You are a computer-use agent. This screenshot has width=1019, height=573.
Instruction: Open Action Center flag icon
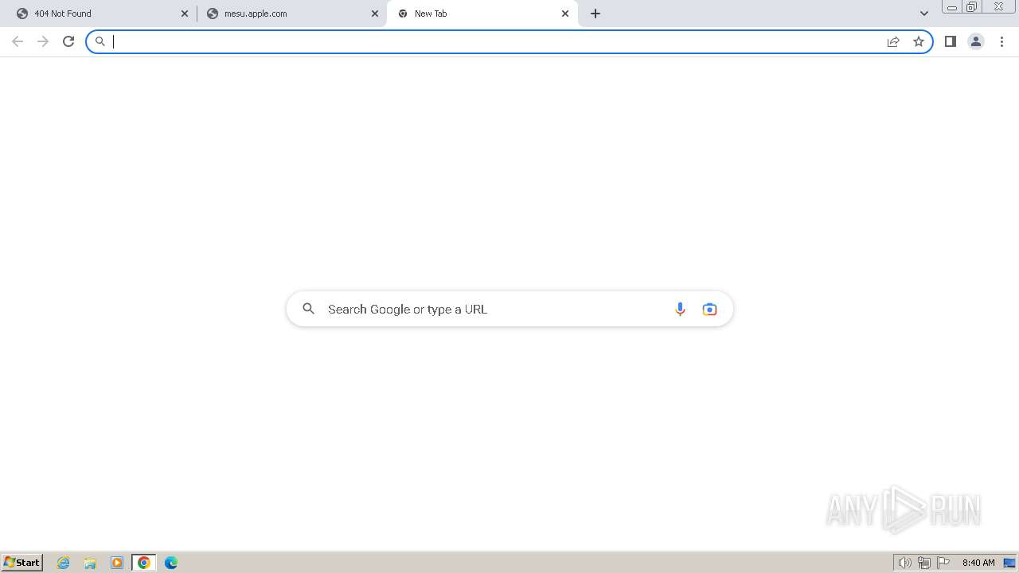(943, 563)
